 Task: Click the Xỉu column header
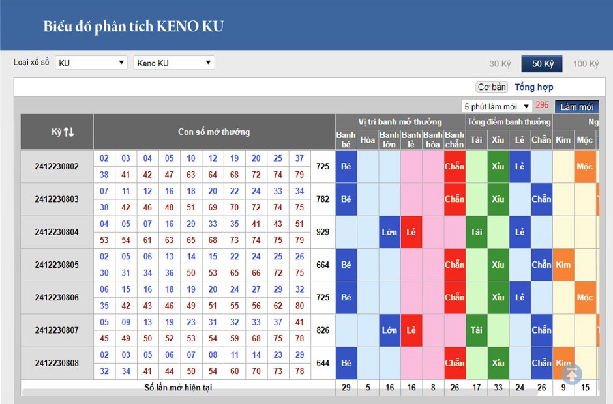click(x=498, y=140)
